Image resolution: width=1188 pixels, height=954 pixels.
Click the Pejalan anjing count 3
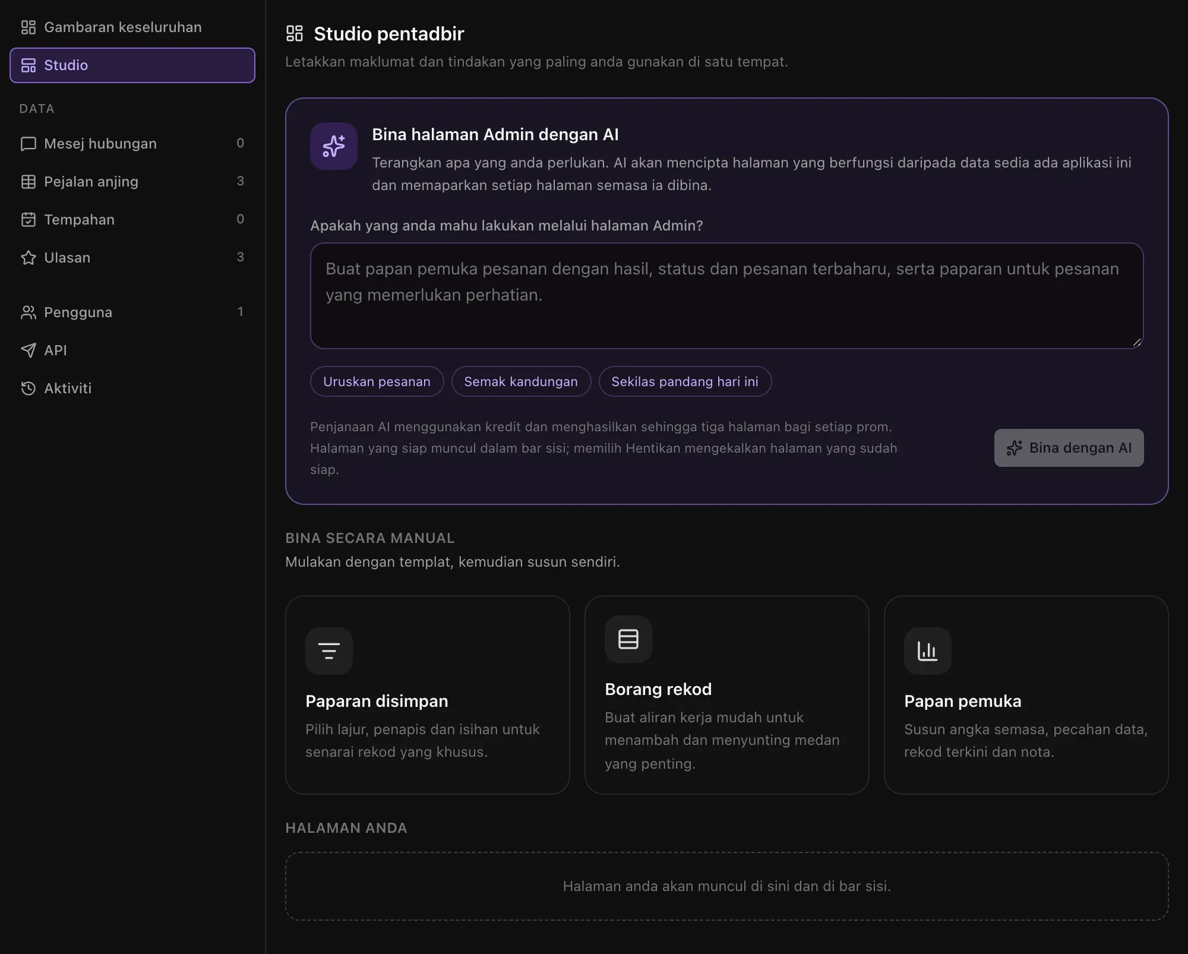coord(241,181)
